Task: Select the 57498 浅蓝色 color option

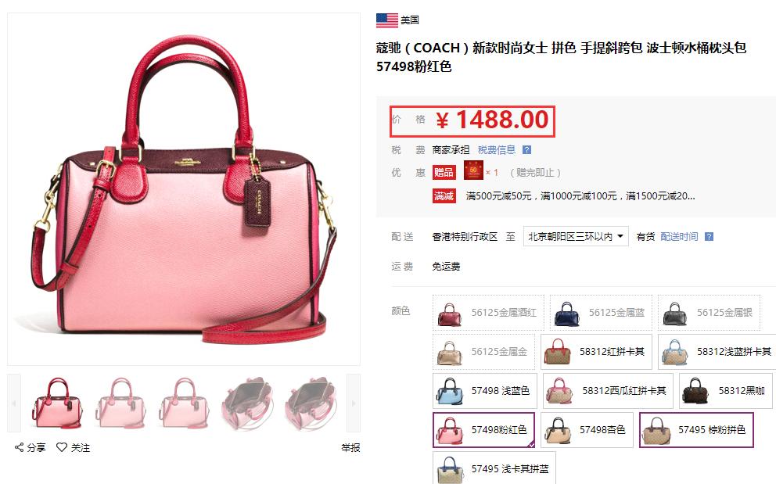Action: pyautogui.click(x=484, y=391)
